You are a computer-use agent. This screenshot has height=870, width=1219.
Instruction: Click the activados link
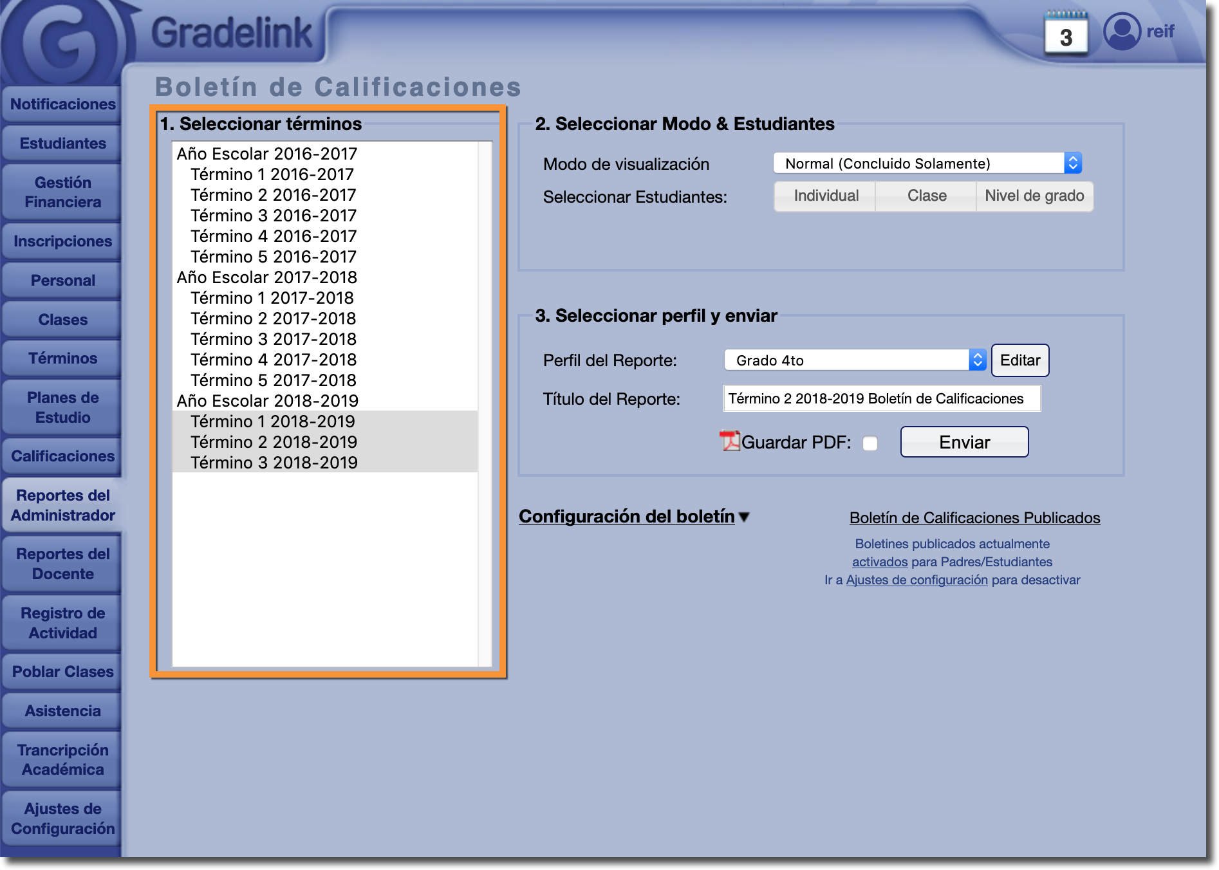coord(879,562)
